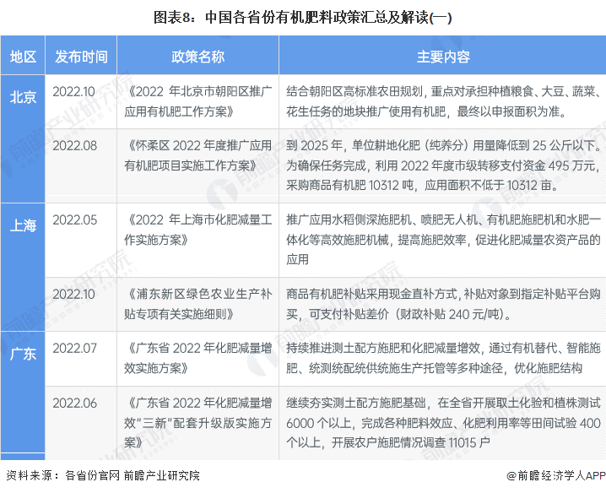This screenshot has height=493, width=606.
Task: Select the 地区 column header
Action: click(23, 57)
